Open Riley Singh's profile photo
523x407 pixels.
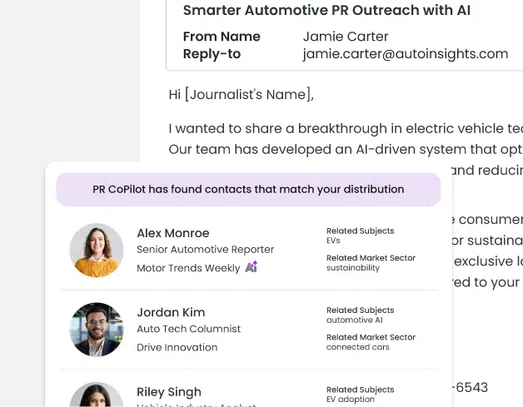tap(97, 395)
